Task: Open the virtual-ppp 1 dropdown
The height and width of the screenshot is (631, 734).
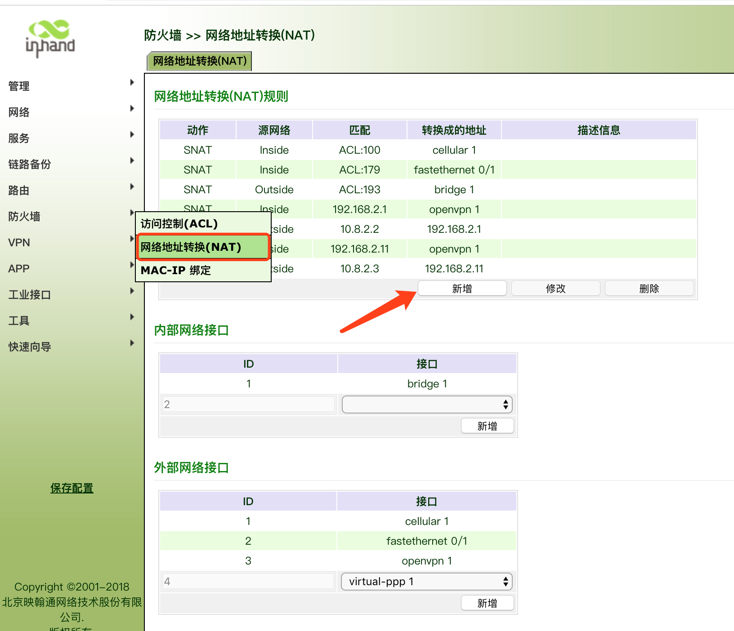Action: pyautogui.click(x=426, y=582)
